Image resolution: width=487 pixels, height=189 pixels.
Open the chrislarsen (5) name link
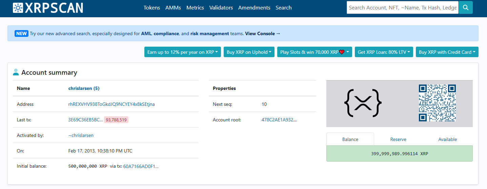(x=84, y=88)
